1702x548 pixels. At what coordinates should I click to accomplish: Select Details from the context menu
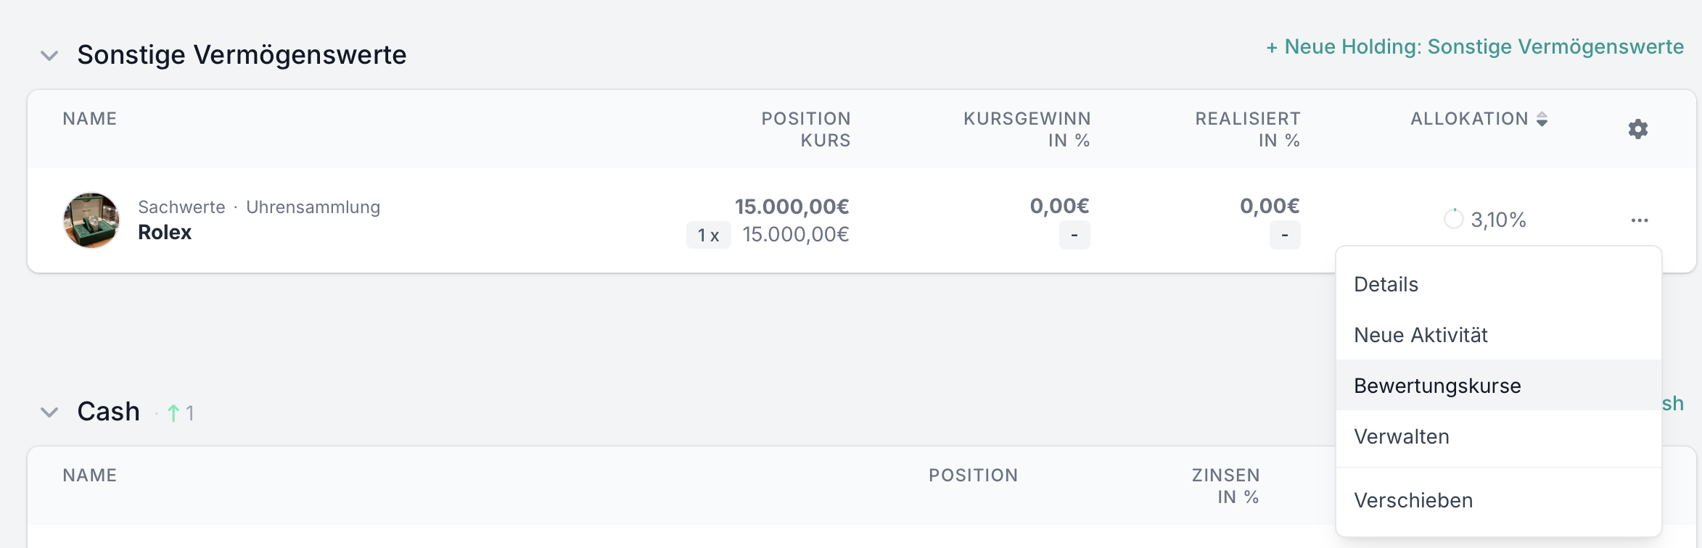point(1386,284)
